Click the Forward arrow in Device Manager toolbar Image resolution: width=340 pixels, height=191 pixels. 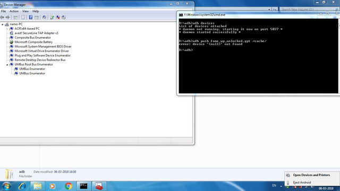[7, 18]
